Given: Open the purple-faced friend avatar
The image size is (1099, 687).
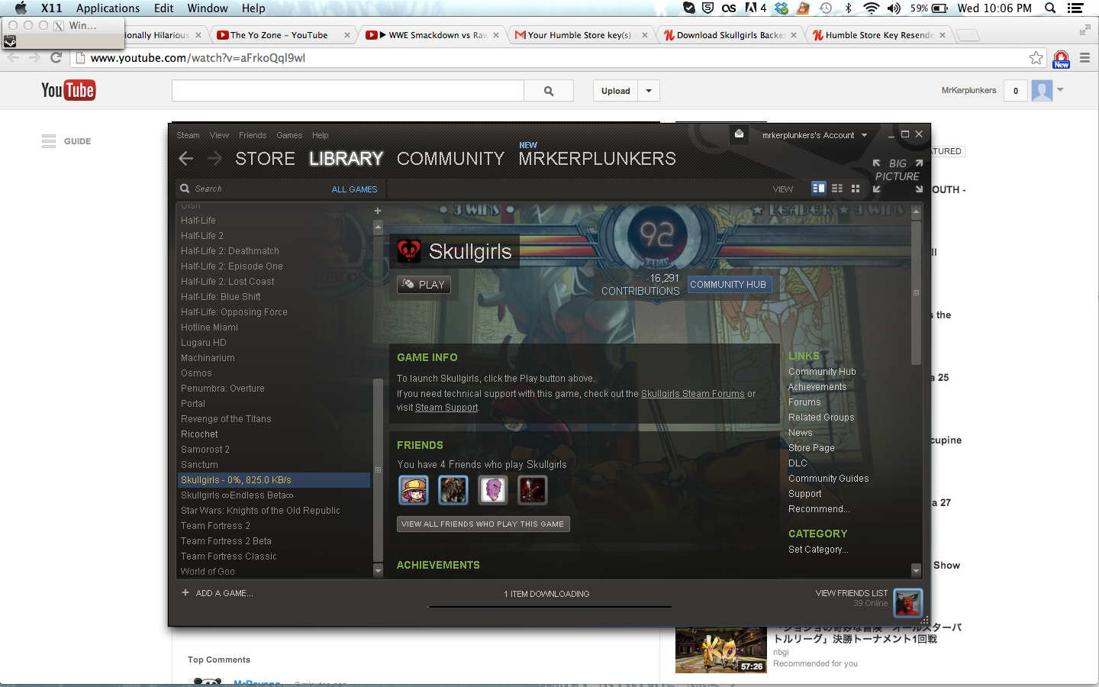Looking at the screenshot, I should [492, 490].
